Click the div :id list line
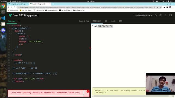The height and width of the screenshot is (98, 175). (x=28, y=79)
